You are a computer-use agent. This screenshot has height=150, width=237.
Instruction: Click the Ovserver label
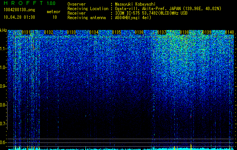76,4
